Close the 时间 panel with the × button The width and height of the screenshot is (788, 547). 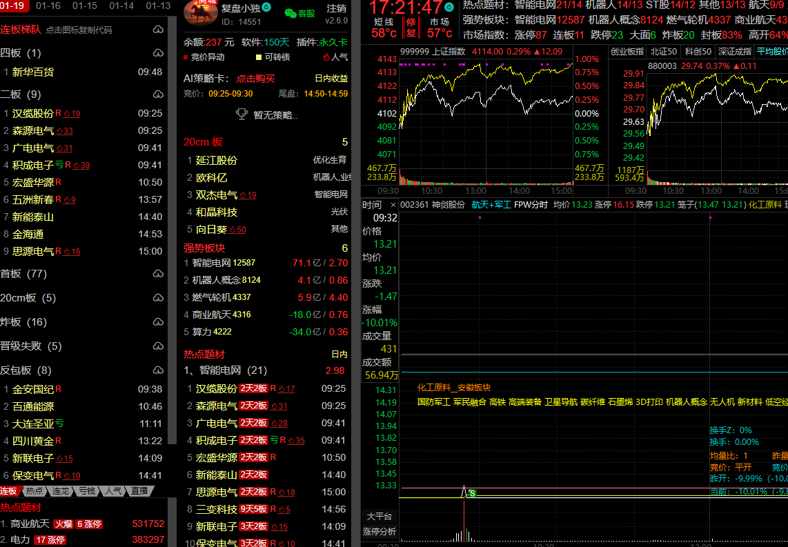[x=393, y=205]
